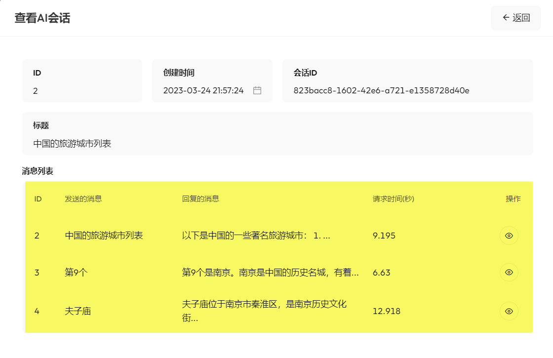Select the sent message cell 夫子庙
The height and width of the screenshot is (358, 553).
78,311
